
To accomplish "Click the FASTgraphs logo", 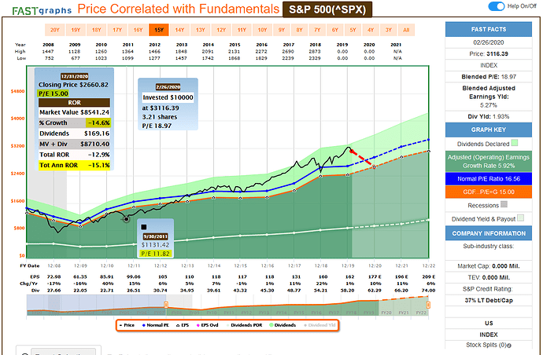I will pos(42,11).
